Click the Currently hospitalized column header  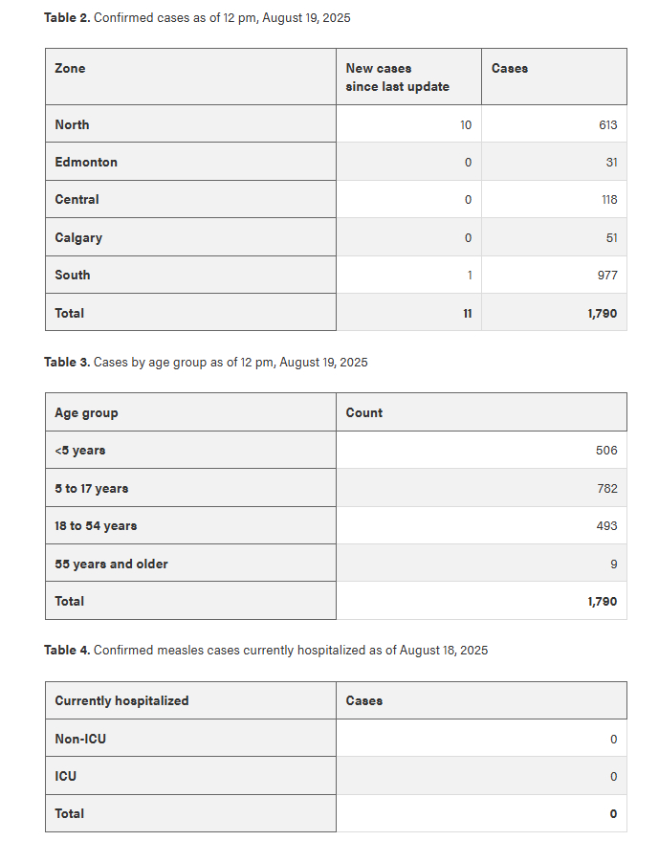tap(121, 700)
